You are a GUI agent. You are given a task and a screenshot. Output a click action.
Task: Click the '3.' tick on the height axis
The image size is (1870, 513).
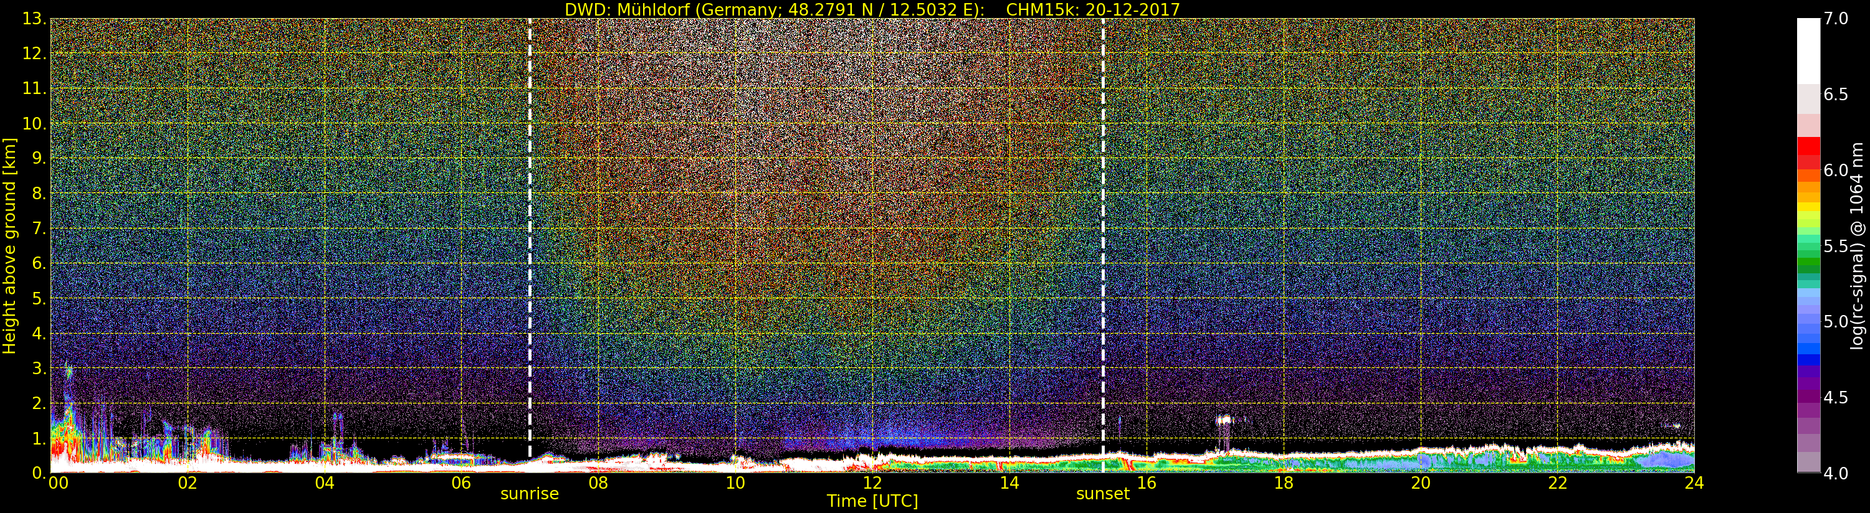click(x=39, y=368)
